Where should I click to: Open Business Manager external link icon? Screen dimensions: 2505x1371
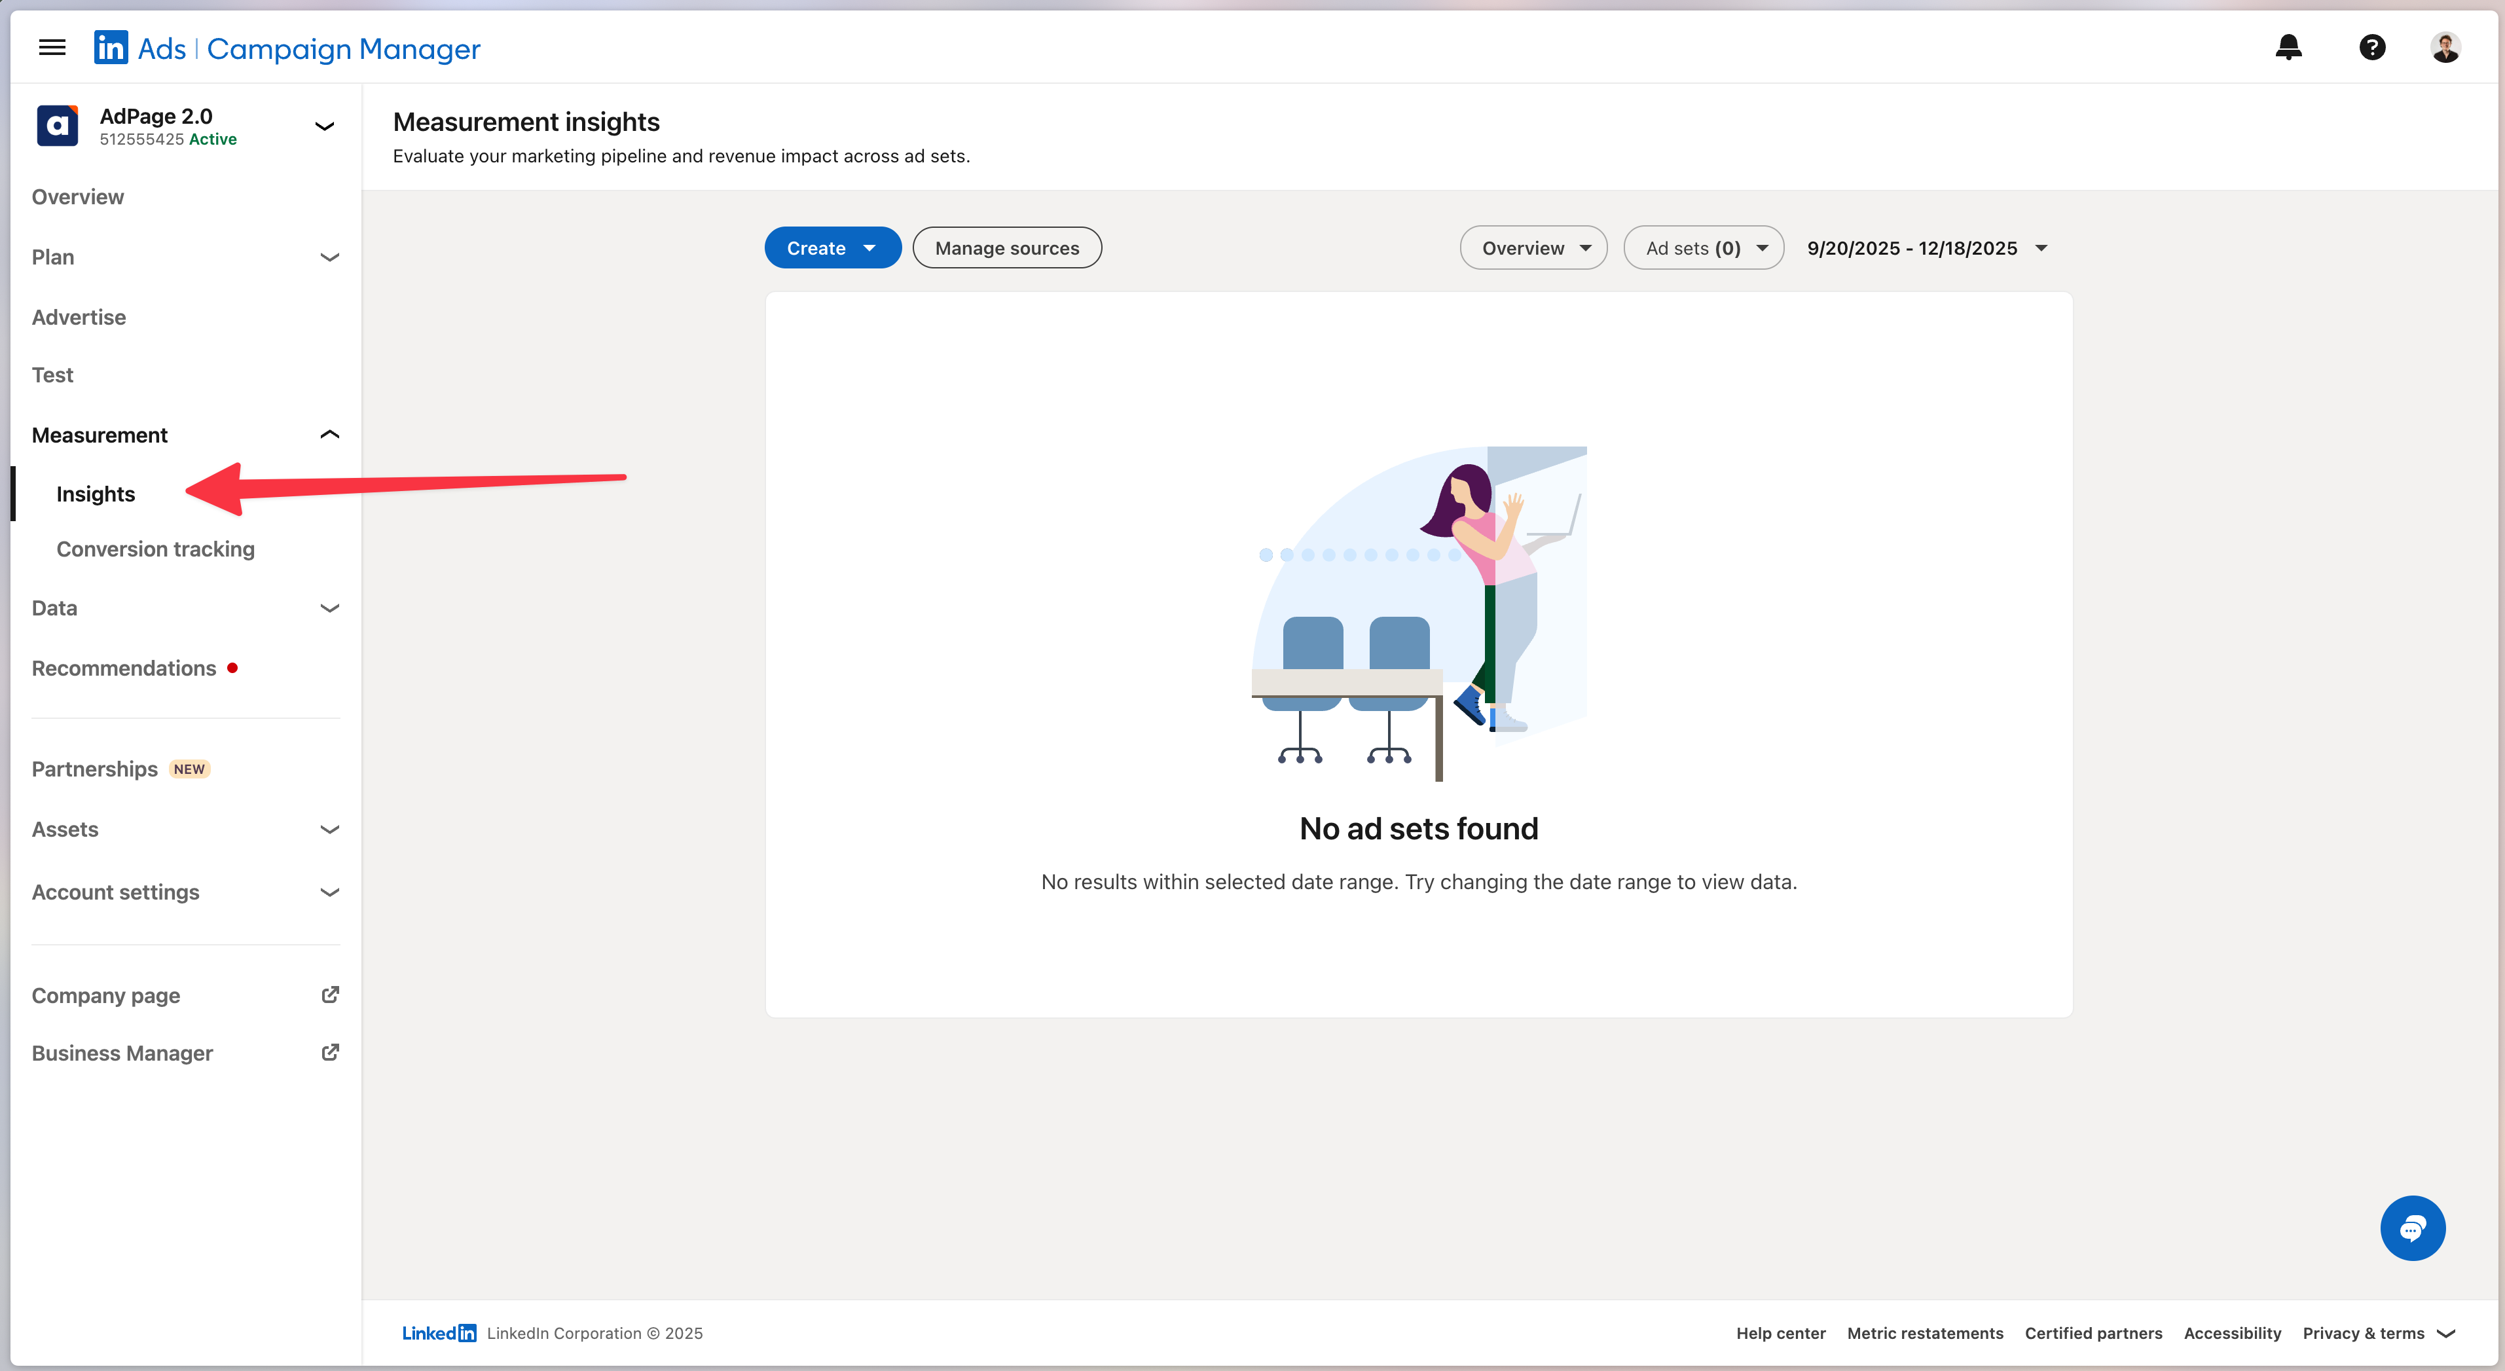pos(329,1052)
